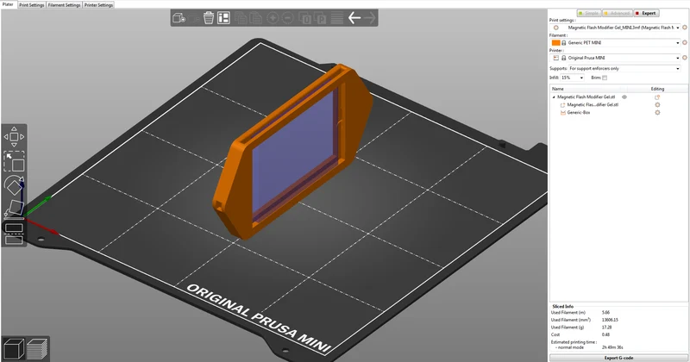The height and width of the screenshot is (362, 690).
Task: Click the Editing column header
Action: click(x=657, y=89)
